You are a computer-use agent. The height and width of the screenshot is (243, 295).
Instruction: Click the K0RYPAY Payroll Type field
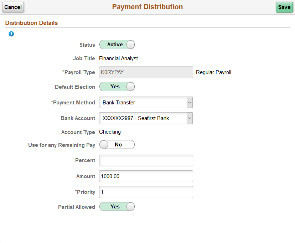[146, 72]
